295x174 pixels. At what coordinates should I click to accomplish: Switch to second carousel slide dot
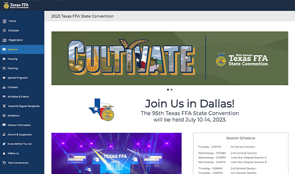coord(172,90)
